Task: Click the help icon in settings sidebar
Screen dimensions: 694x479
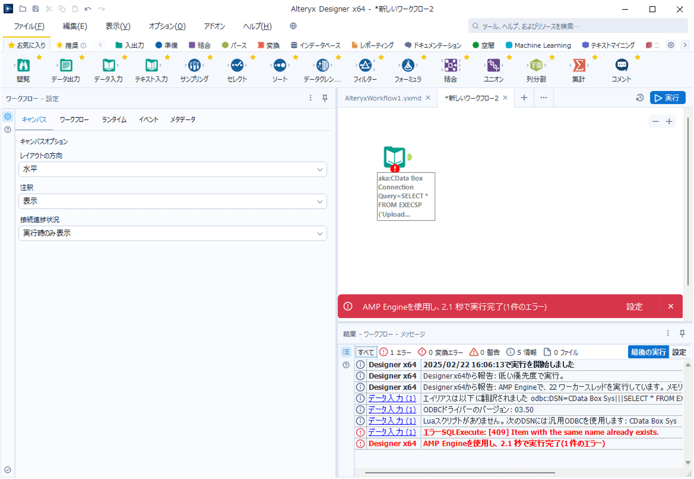Action: click(x=8, y=130)
